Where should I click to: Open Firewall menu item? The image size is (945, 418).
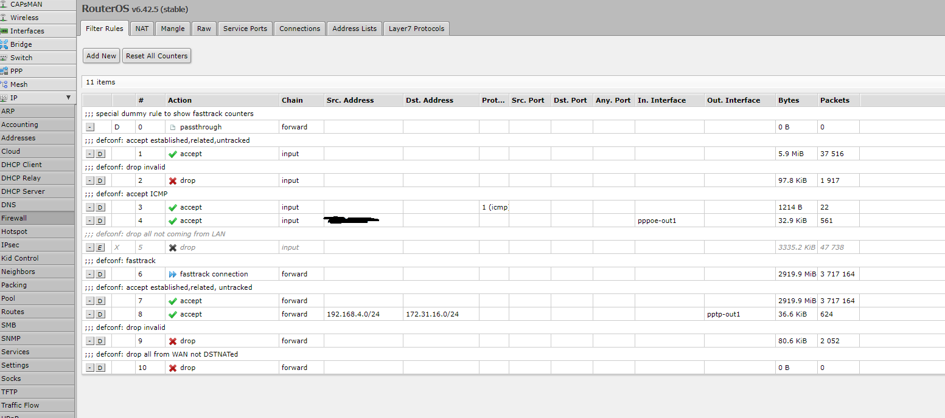[38, 218]
